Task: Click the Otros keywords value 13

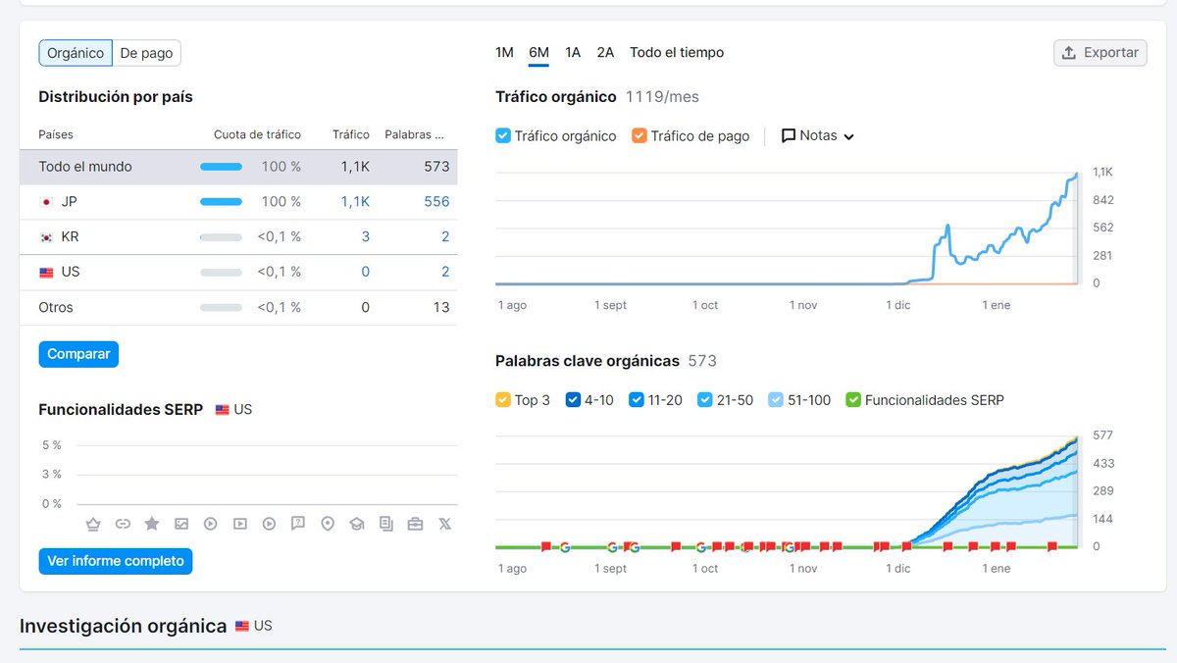Action: pyautogui.click(x=441, y=308)
